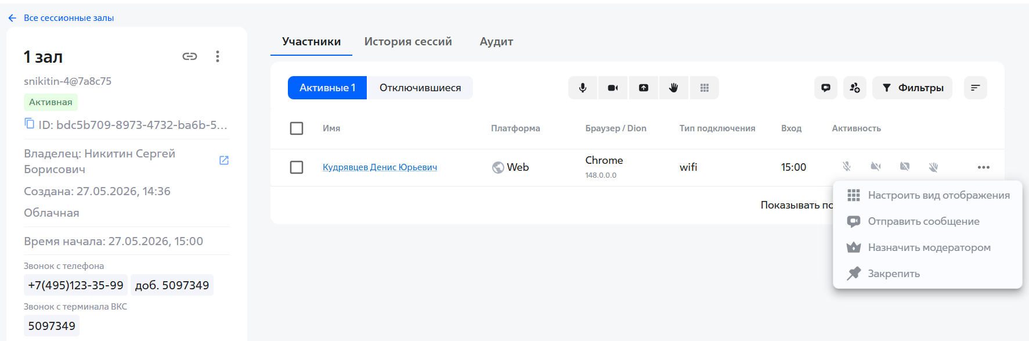This screenshot has width=1029, height=341.
Task: Click grid layout icon in bulk toolbar
Action: [x=705, y=88]
